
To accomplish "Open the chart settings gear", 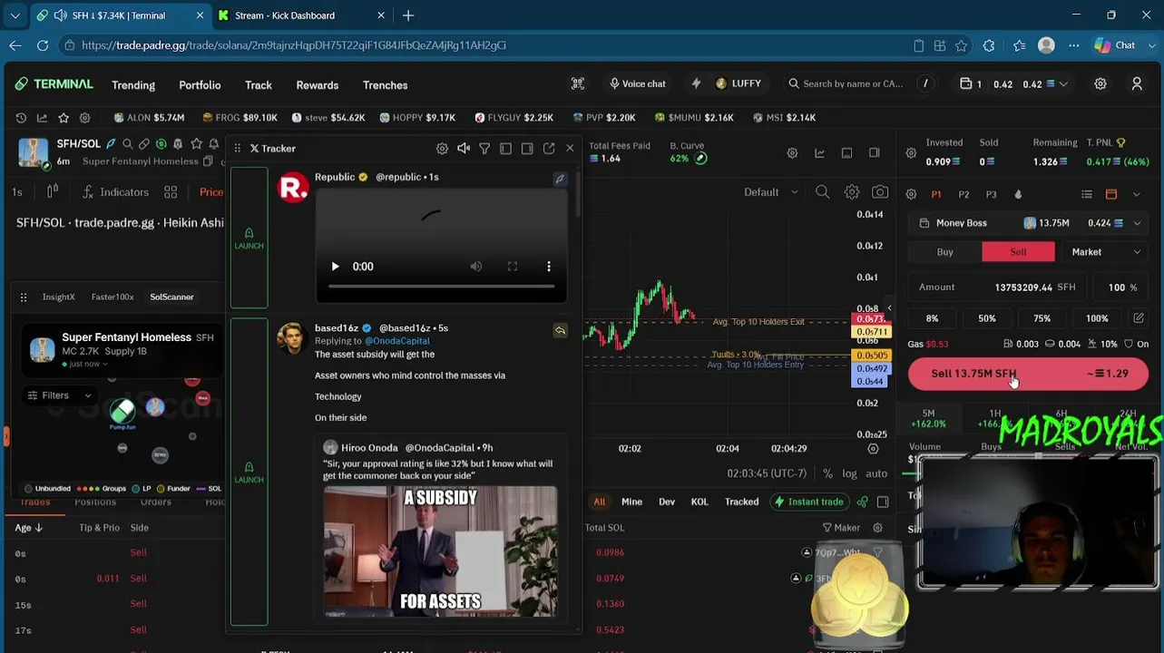I will click(x=852, y=192).
